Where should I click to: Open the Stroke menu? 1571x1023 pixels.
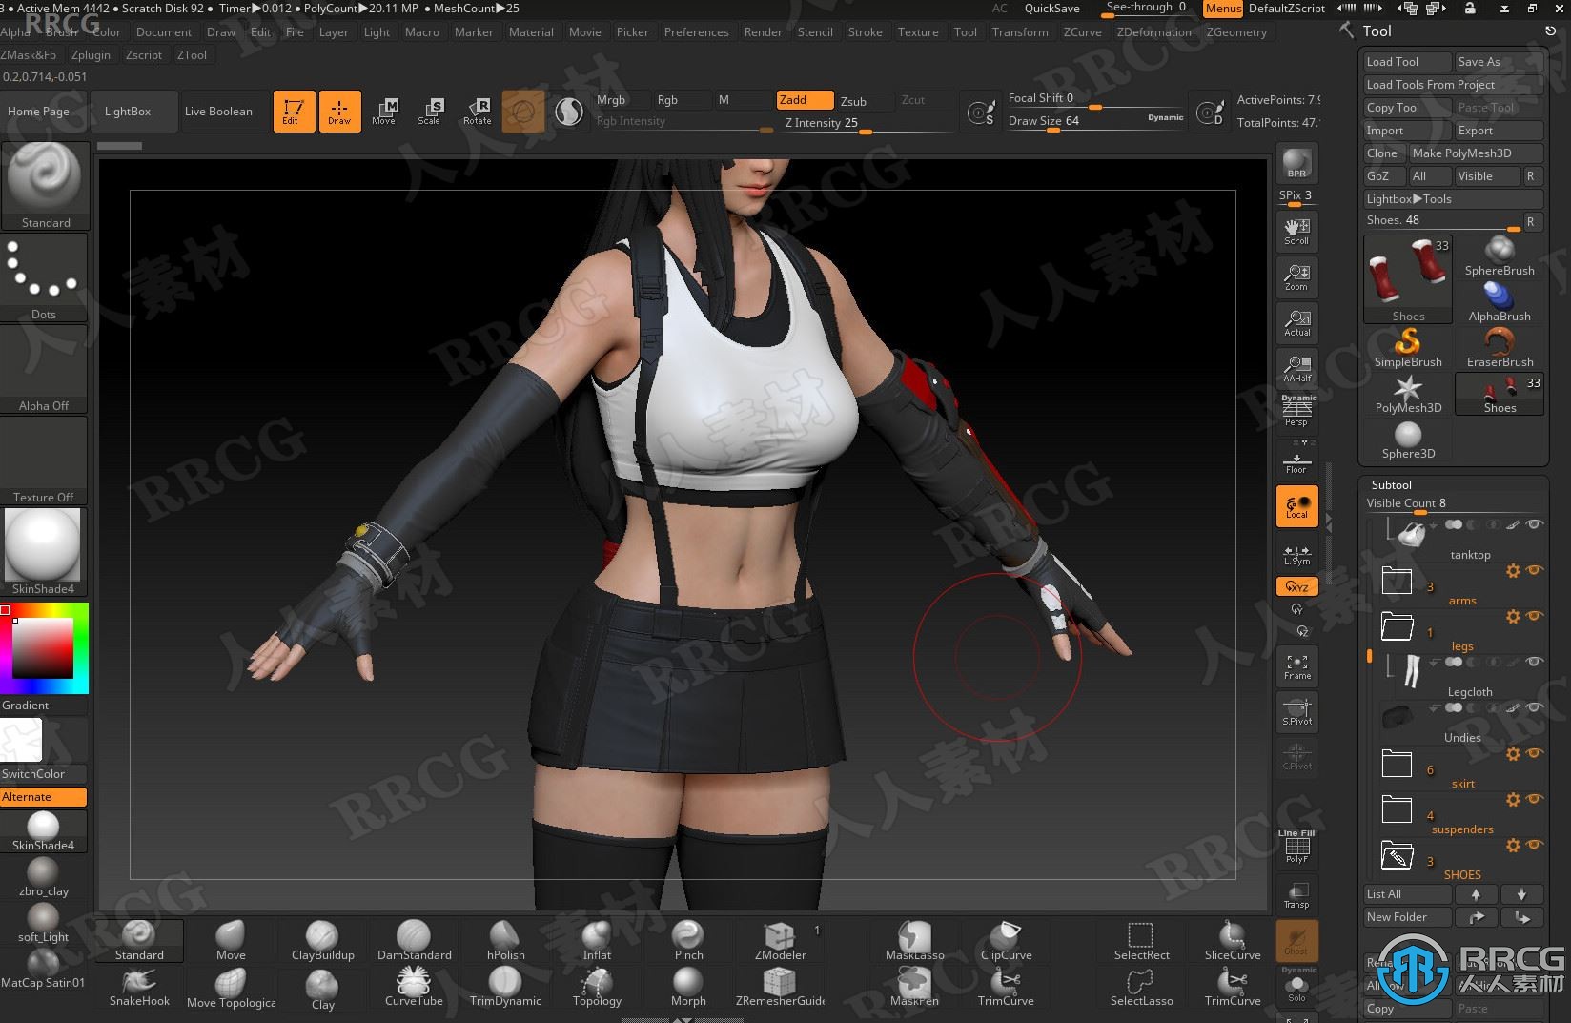tap(865, 31)
